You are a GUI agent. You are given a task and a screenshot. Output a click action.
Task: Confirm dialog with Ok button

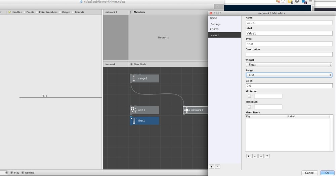click(327, 173)
